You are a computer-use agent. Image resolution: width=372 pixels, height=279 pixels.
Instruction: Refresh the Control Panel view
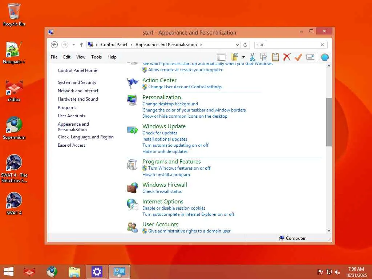pos(245,45)
